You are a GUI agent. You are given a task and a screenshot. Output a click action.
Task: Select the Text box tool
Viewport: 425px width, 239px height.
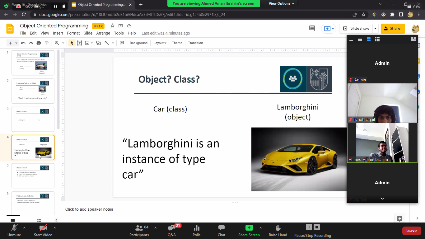pos(80,43)
